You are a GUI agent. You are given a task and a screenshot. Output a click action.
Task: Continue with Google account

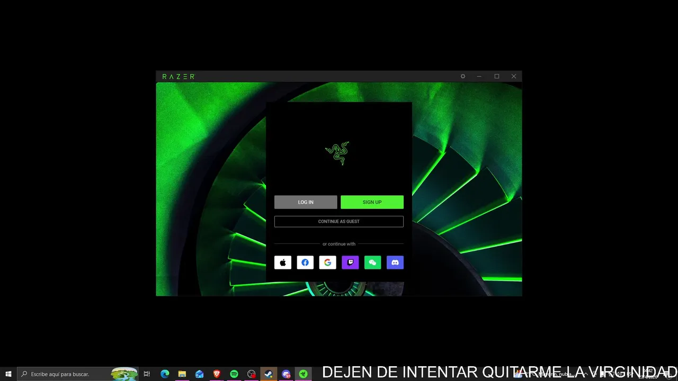(328, 262)
